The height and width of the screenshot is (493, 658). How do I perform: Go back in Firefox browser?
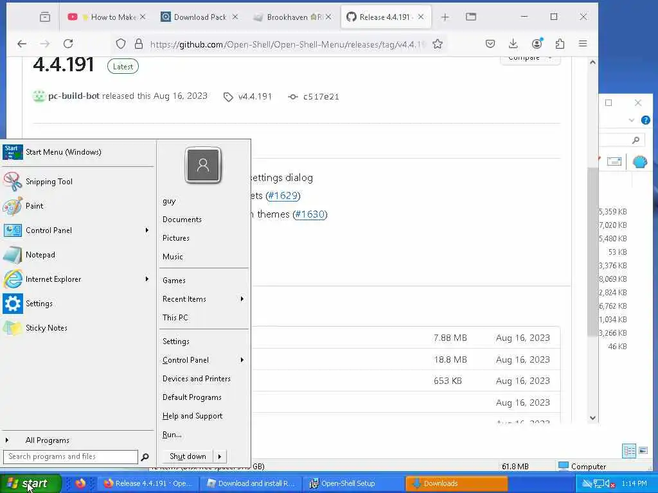click(22, 44)
